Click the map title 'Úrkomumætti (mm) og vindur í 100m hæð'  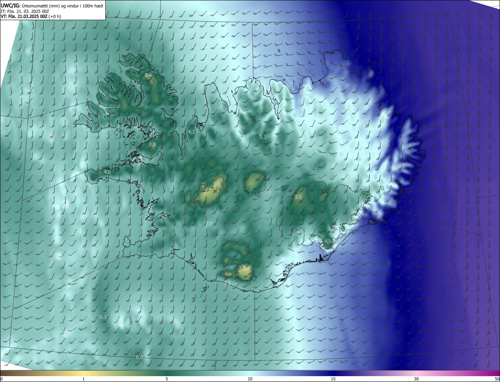(x=62, y=5)
